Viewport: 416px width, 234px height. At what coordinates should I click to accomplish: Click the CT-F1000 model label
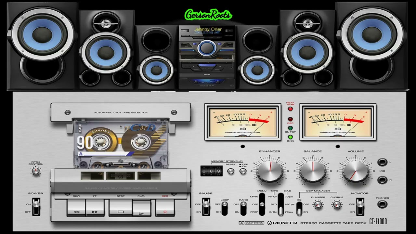[x=378, y=222]
